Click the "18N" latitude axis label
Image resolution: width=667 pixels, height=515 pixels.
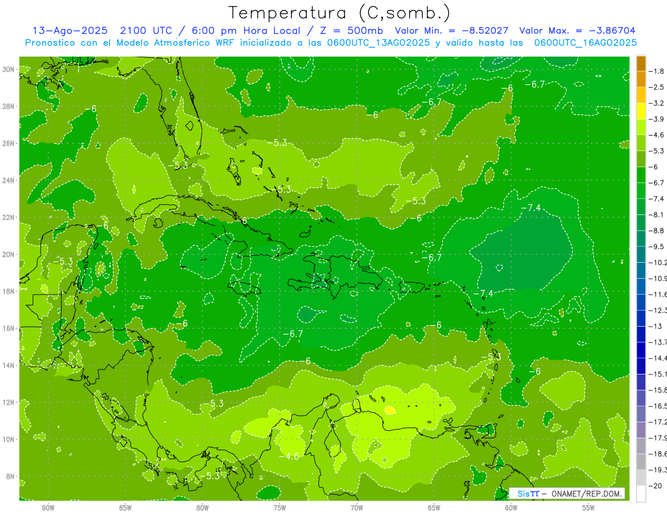point(8,292)
